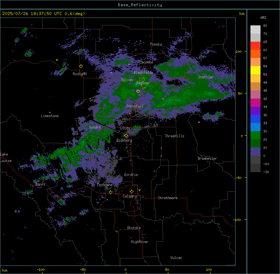The image size is (280, 274).
Task: Click the ThreeHills label
Action: coord(174,136)
